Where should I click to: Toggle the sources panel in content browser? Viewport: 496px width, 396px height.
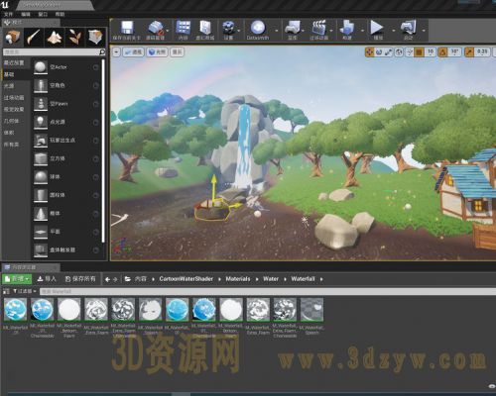[x=6, y=291]
